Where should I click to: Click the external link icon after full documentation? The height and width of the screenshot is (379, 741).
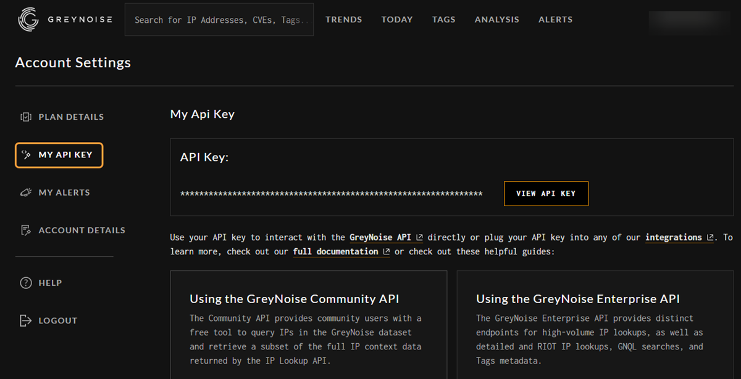coord(386,251)
